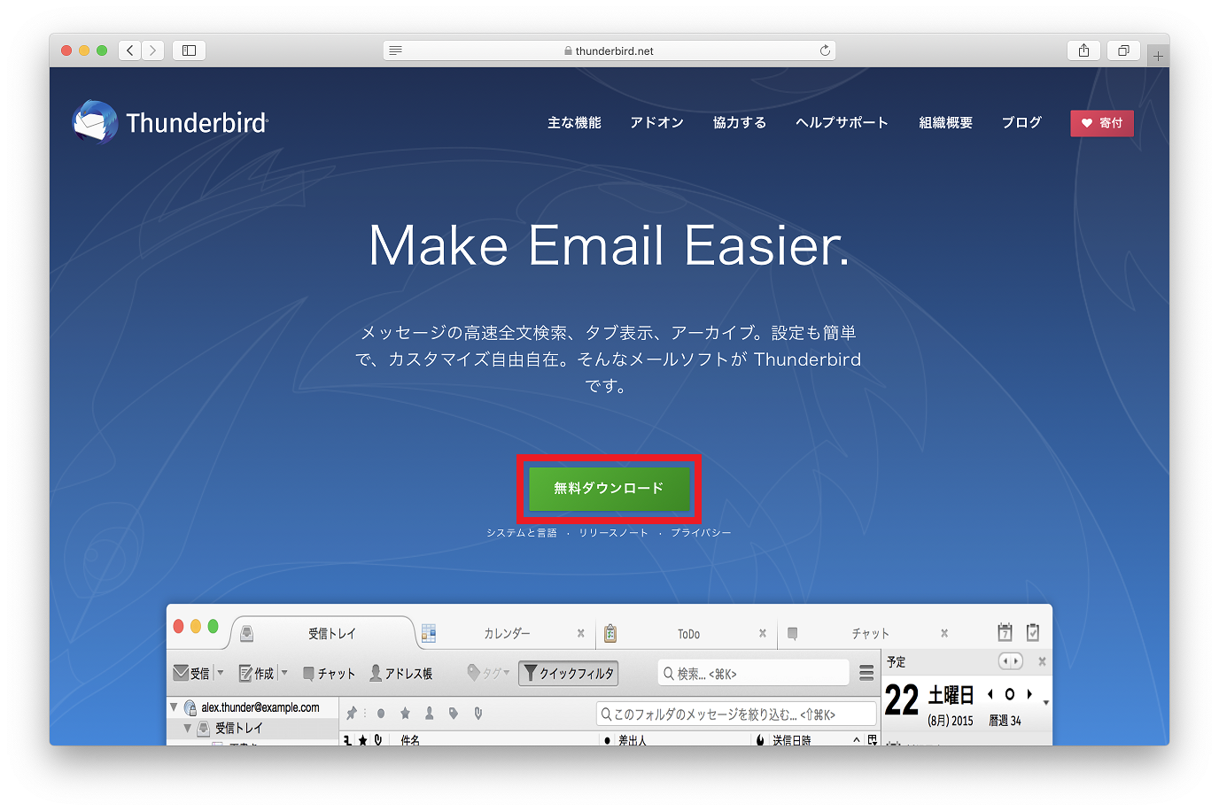This screenshot has width=1219, height=811.
Task: Open the 主な機能 navigation item
Action: click(x=574, y=123)
